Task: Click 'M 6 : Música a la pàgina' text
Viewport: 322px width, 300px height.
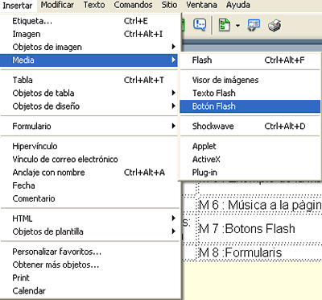Action: tap(260, 206)
